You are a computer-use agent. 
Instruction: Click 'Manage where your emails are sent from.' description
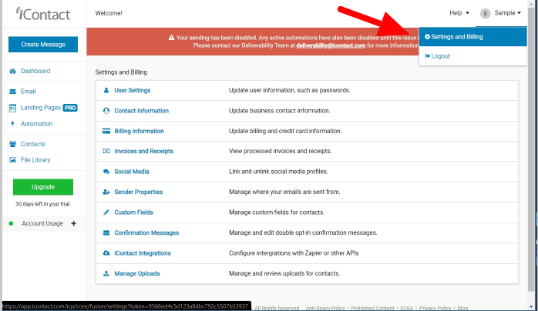[x=284, y=192]
